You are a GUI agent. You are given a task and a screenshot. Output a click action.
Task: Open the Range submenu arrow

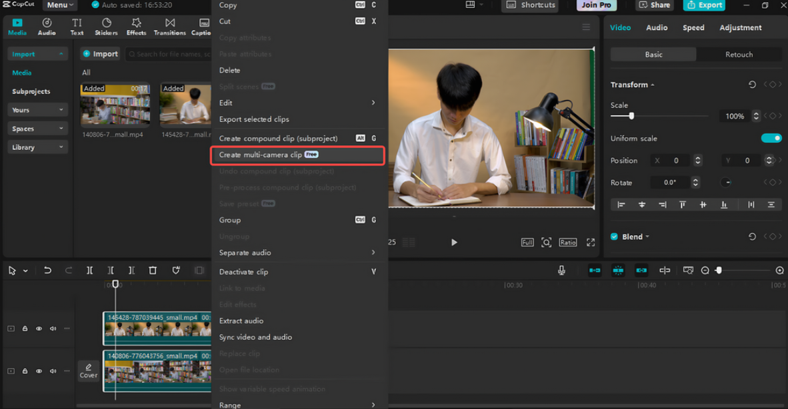click(373, 404)
